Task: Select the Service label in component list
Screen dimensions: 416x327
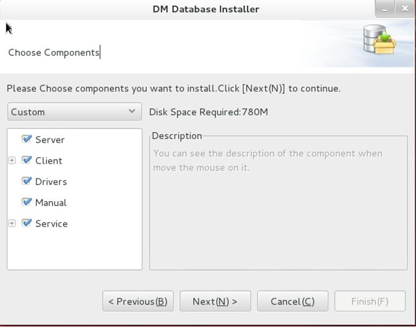Action: (x=51, y=224)
